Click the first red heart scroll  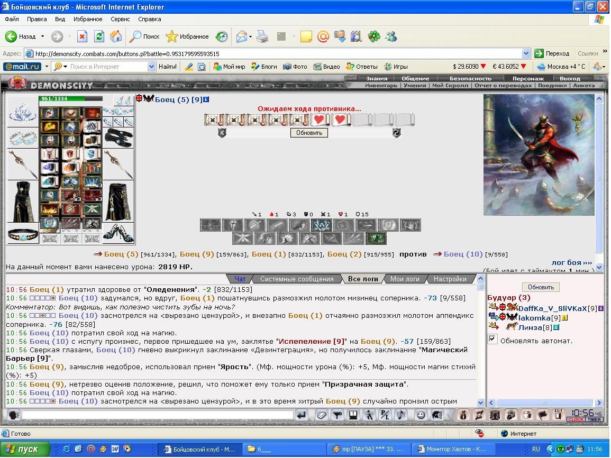(x=320, y=120)
